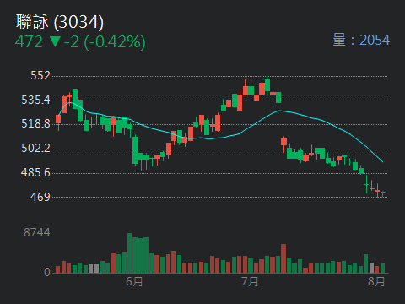This screenshot has height=304, width=405.
Task: Click the current price 472
Action: point(29,42)
